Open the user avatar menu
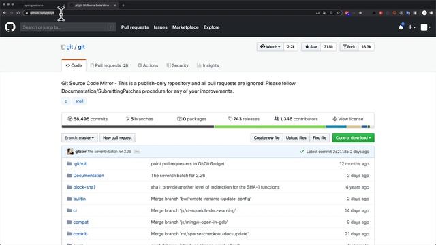 click(425, 27)
